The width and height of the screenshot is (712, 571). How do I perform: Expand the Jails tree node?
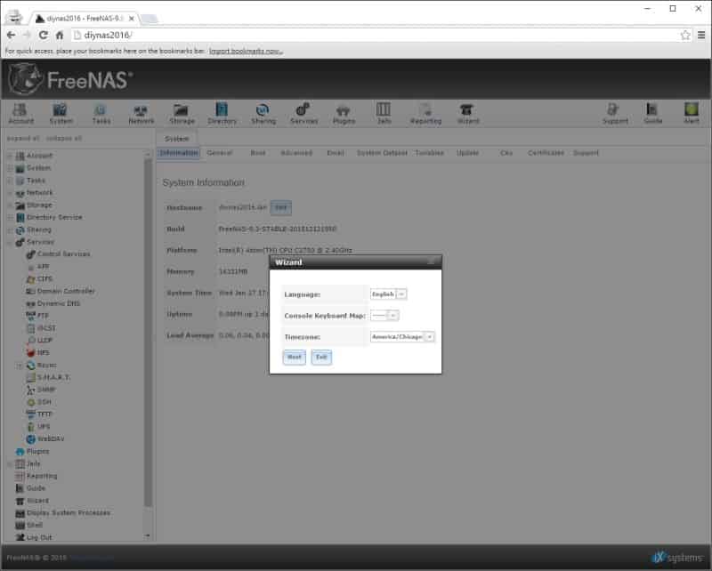coord(10,464)
